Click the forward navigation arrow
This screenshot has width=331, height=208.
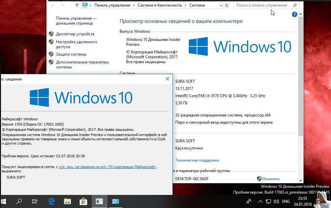(63, 5)
